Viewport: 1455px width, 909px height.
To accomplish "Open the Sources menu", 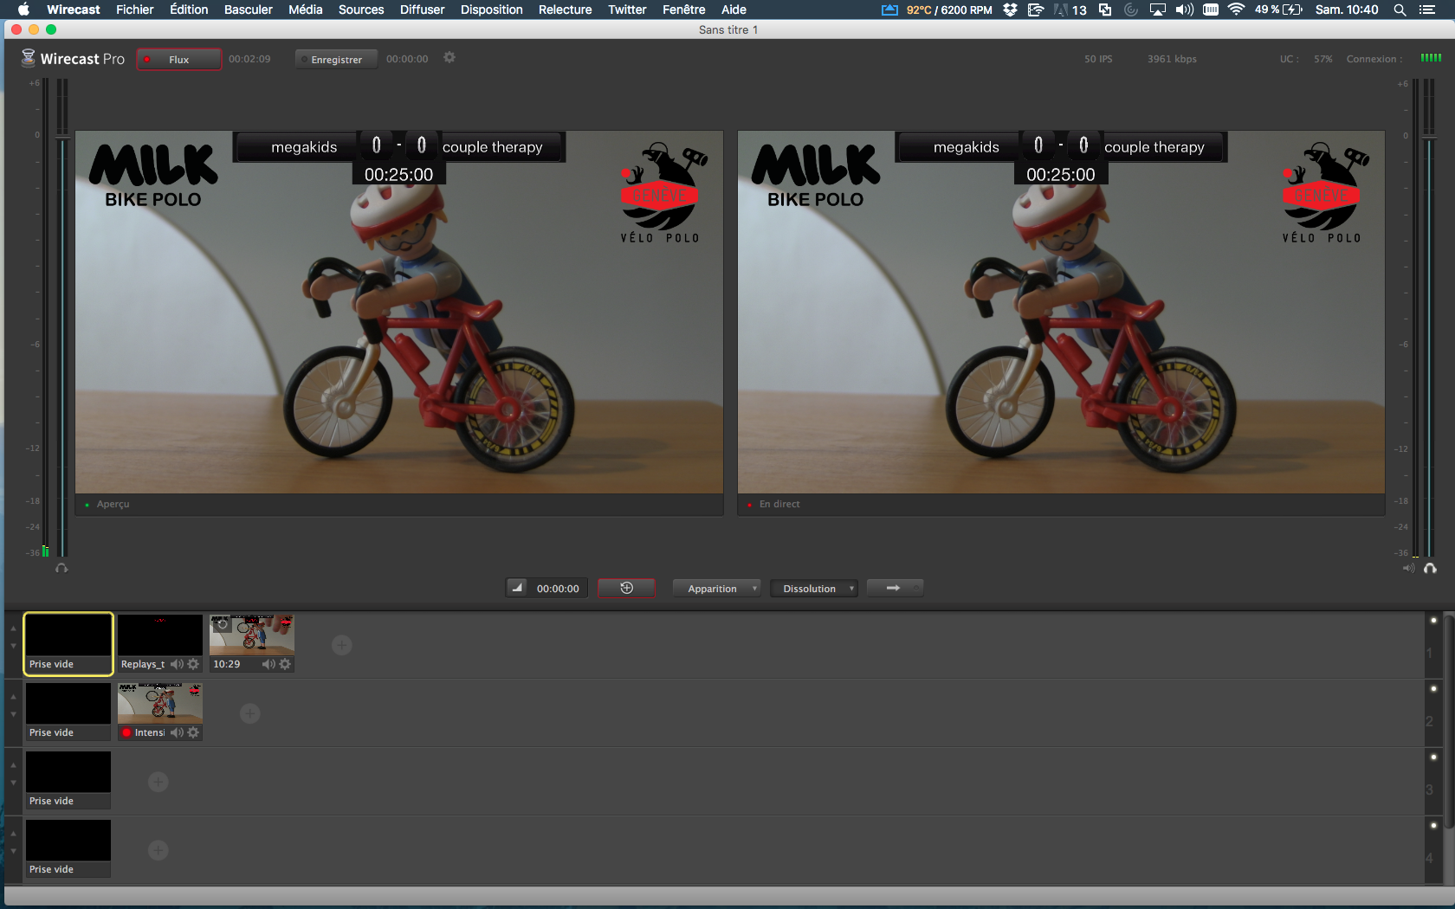I will point(360,10).
